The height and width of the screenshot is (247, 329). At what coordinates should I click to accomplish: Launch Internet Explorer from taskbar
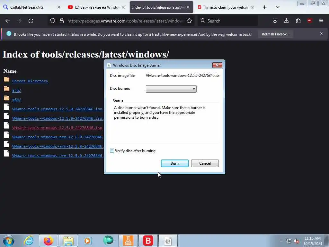point(29,241)
